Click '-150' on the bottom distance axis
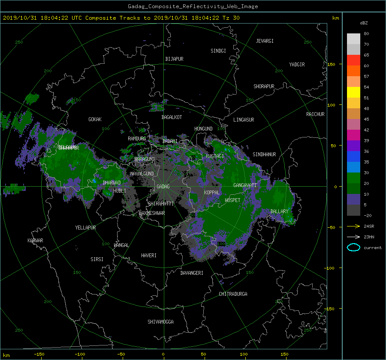The width and height of the screenshot is (386, 360). point(39,354)
